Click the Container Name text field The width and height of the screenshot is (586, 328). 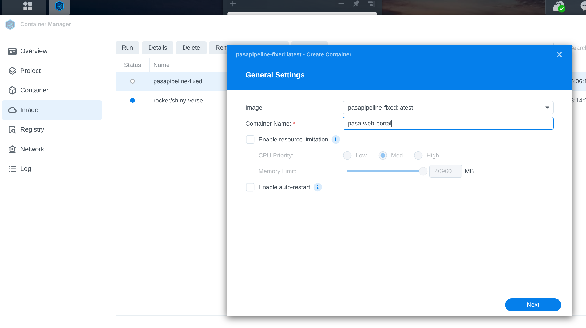click(x=448, y=124)
